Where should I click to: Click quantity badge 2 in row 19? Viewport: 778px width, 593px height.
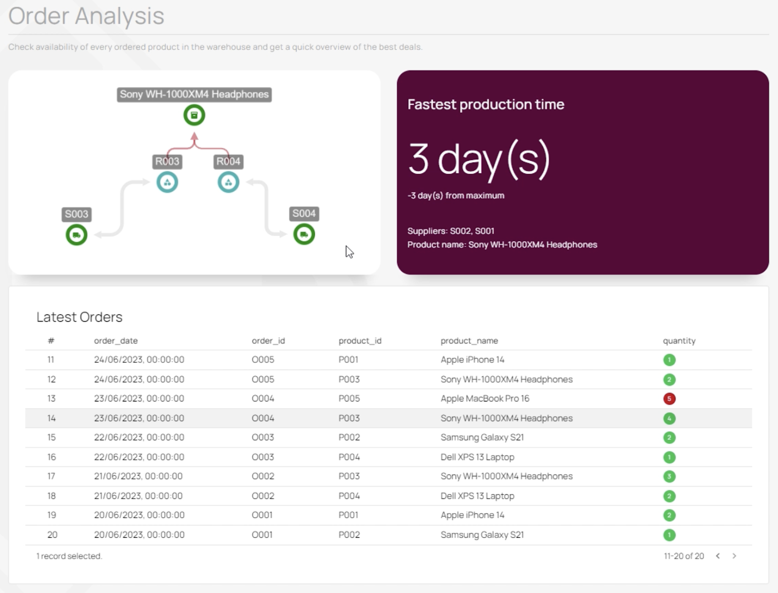669,515
